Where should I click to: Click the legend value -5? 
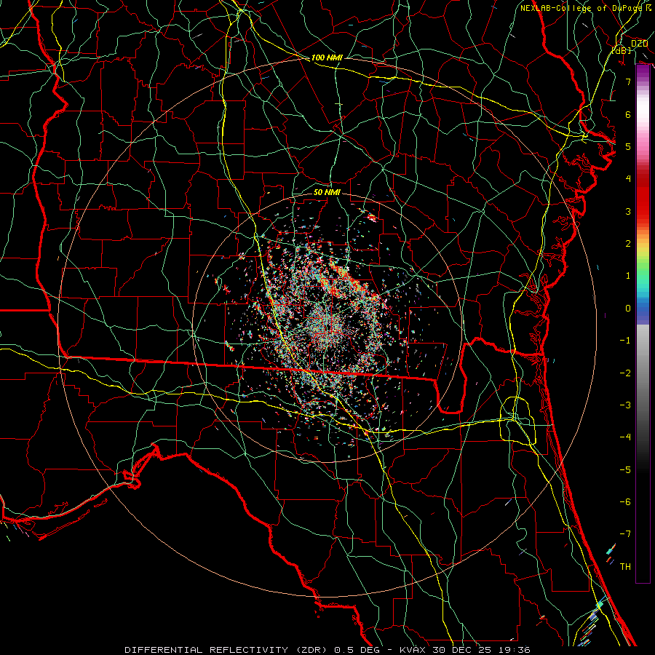click(x=625, y=470)
